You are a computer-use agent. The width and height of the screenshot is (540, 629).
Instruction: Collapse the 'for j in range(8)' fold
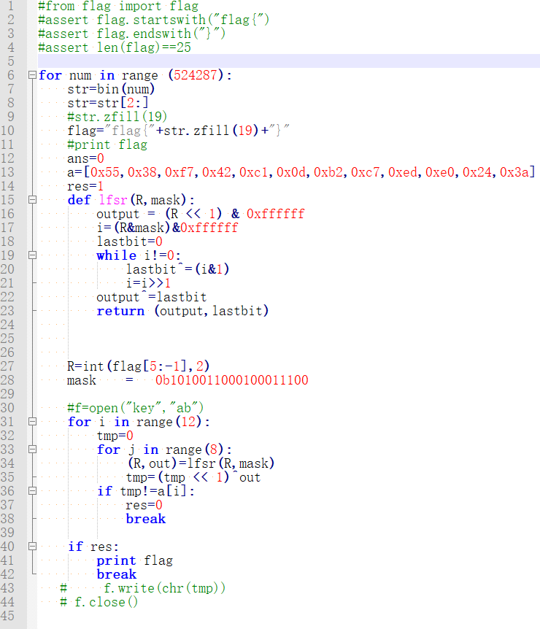(33, 449)
